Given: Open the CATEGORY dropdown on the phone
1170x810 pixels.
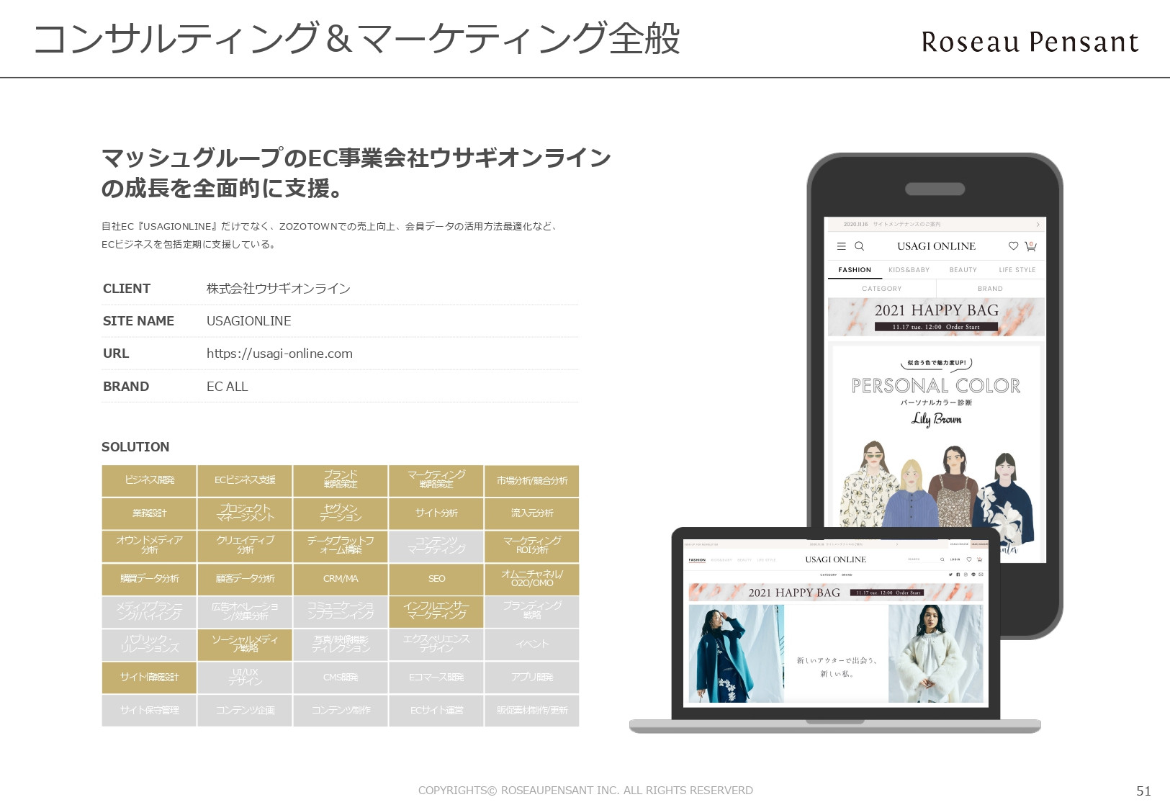Looking at the screenshot, I should coord(882,288).
